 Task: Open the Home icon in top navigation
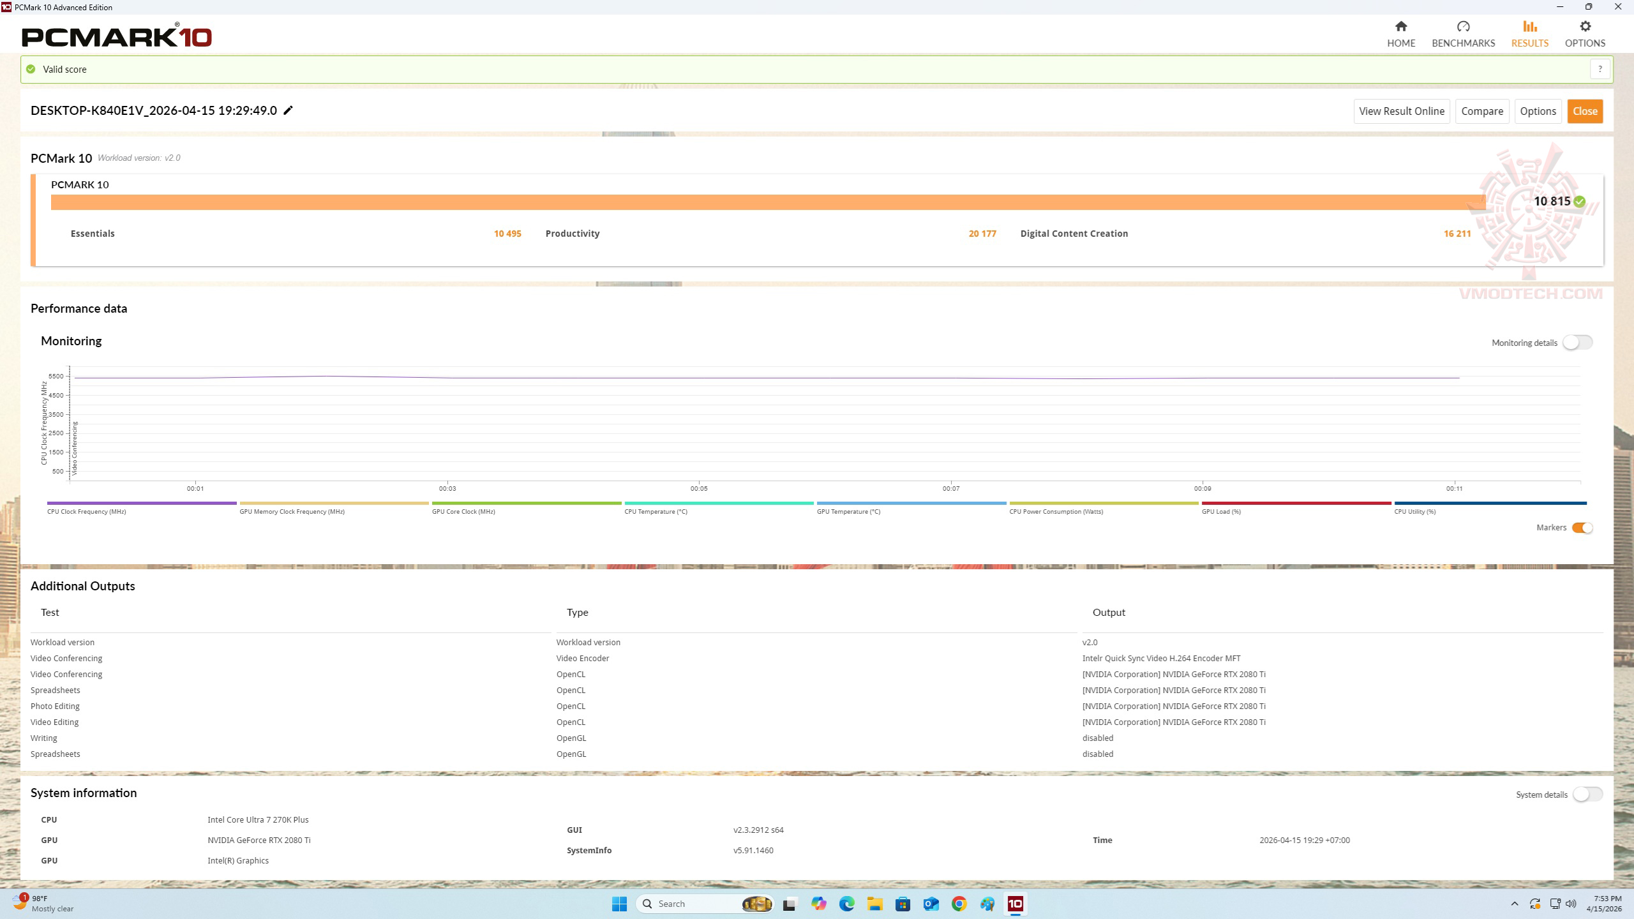[1400, 27]
